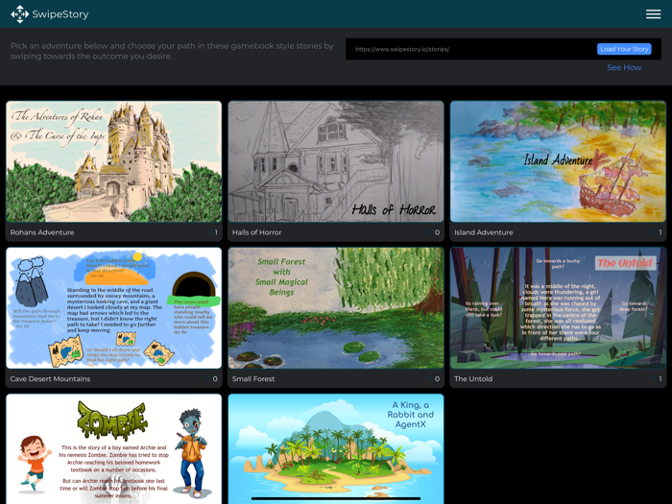Open the Zombie story thumbnail
Viewport: 672px width, 504px height.
(x=114, y=448)
